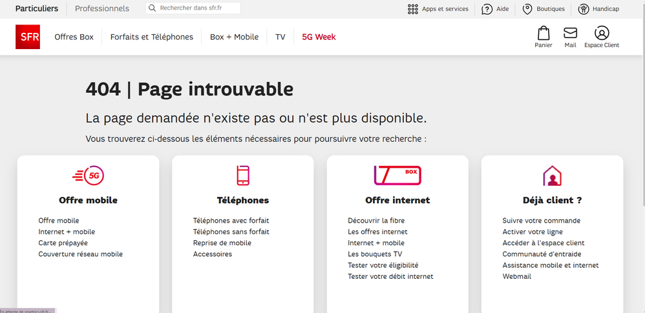This screenshot has height=313, width=645.
Task: Click the Offre mobile card heading
Action: (88, 201)
